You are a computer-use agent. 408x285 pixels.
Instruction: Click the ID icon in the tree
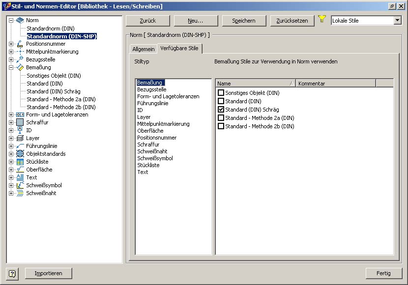(x=20, y=130)
